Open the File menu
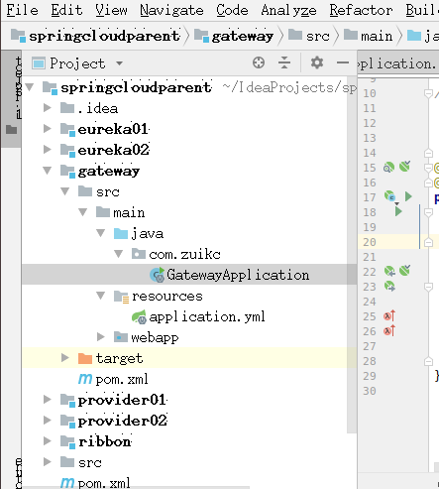The width and height of the screenshot is (439, 489). [22, 10]
